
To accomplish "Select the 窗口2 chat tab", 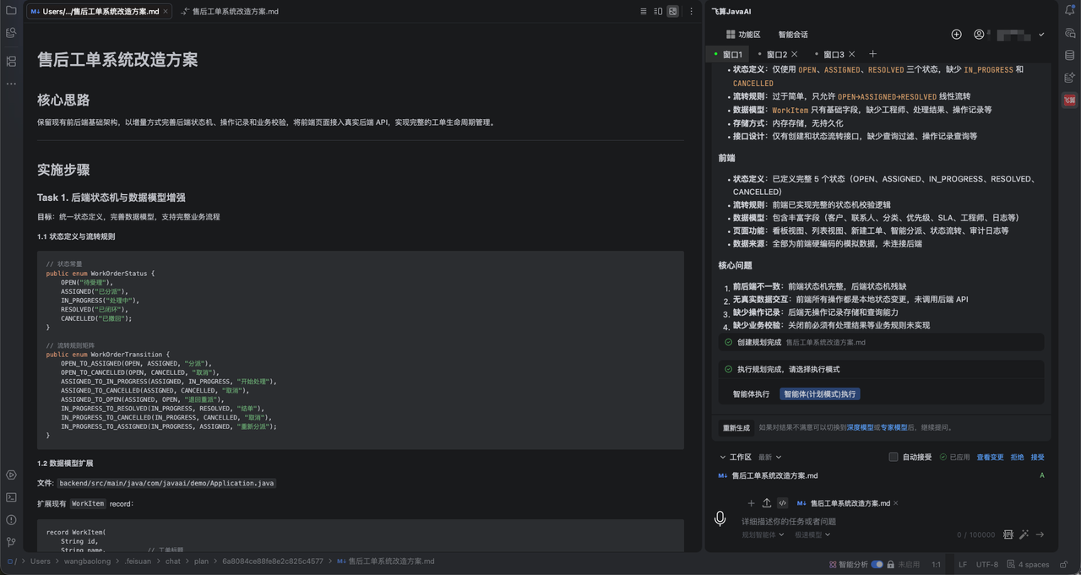I will [x=776, y=54].
